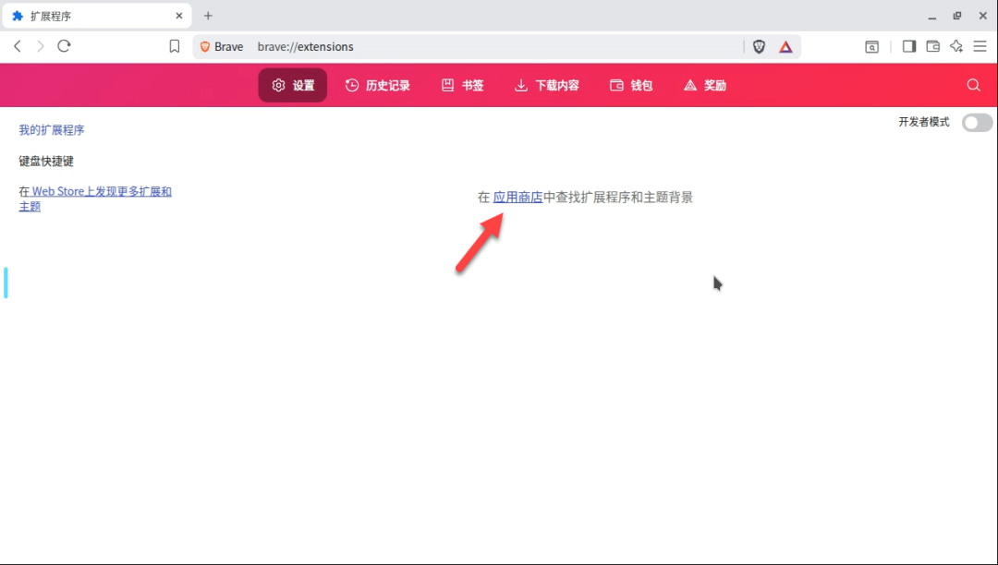Open the Brave Shields lion icon
Screen dimensions: 998x565
point(759,46)
